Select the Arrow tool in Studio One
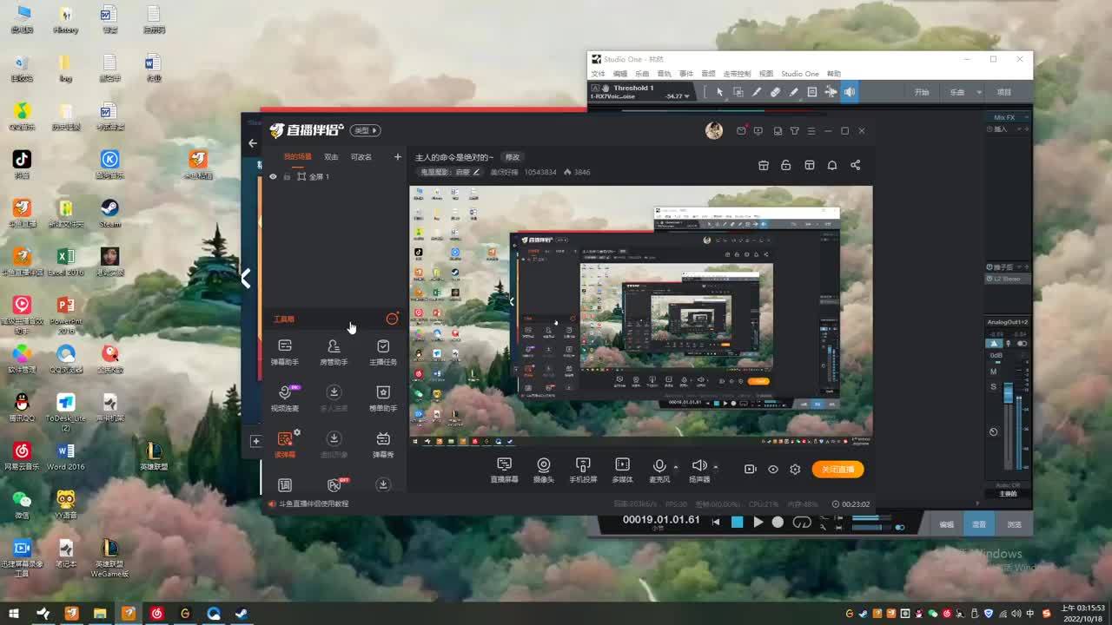Screen dimensions: 1112x625 (719, 92)
